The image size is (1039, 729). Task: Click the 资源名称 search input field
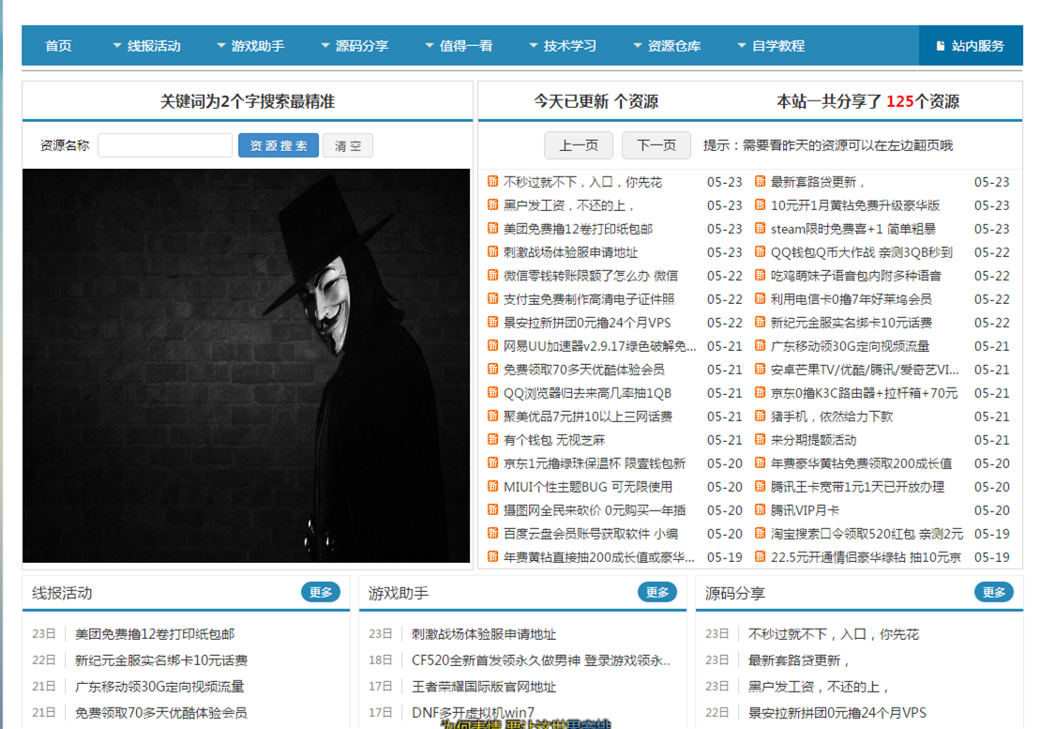tap(165, 145)
